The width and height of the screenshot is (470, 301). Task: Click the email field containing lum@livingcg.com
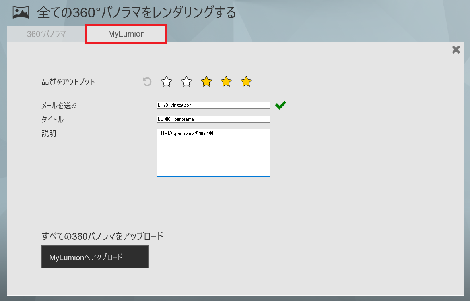tap(214, 105)
